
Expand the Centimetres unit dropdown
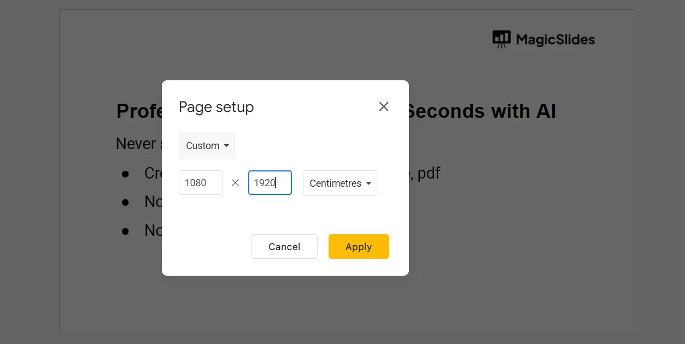click(339, 183)
